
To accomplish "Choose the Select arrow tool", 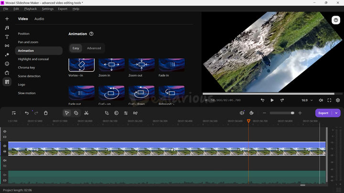I will (67, 113).
